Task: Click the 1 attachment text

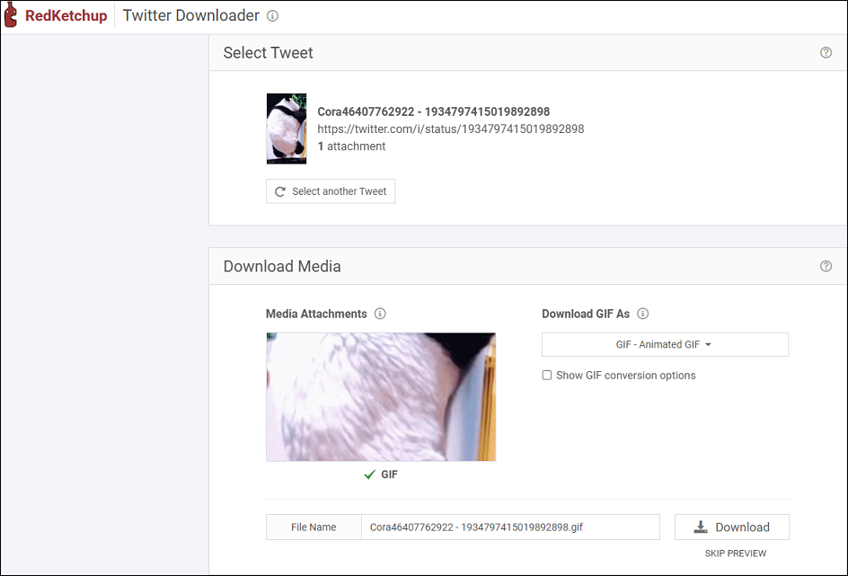Action: pyautogui.click(x=351, y=146)
